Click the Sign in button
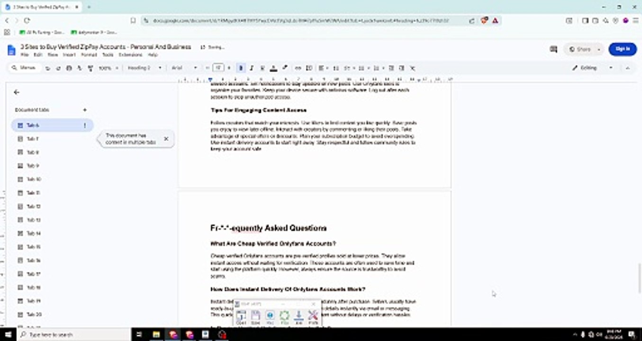Viewport: 642px width, 341px height. [623, 49]
